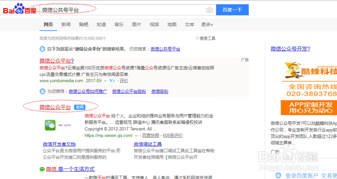Click the 百度一下 search button

pyautogui.click(x=232, y=10)
